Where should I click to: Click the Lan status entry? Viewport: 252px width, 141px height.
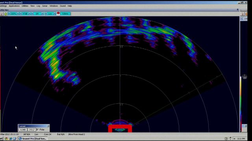[37, 134]
